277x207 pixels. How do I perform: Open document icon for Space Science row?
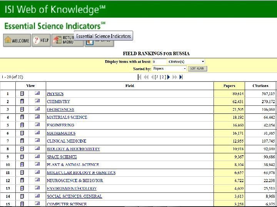(22, 157)
